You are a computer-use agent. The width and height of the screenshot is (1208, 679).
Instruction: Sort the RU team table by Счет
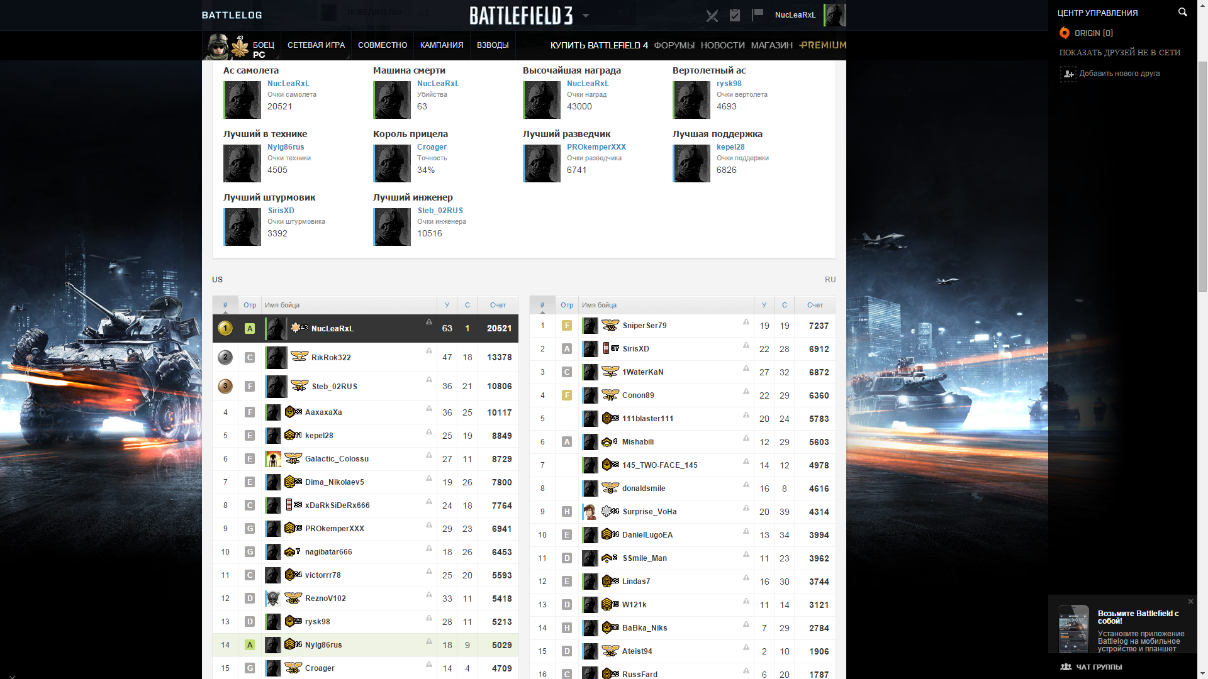pyautogui.click(x=815, y=305)
